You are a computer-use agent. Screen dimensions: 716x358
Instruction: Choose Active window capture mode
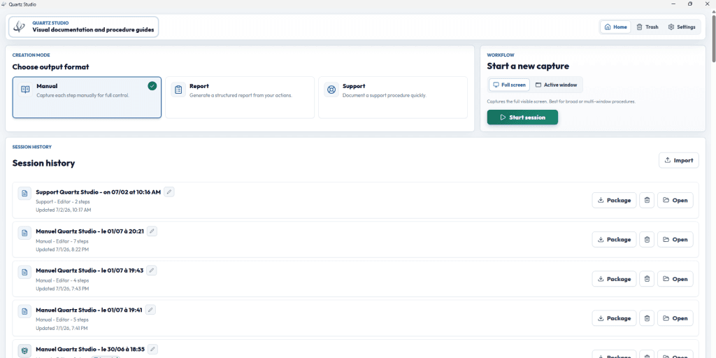tap(556, 85)
